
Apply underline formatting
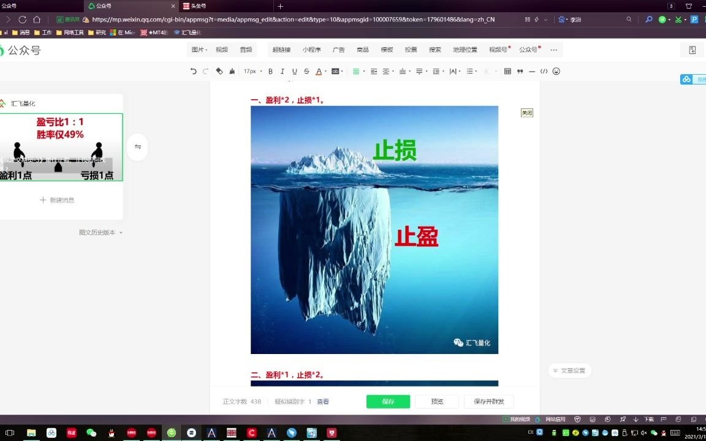(295, 71)
